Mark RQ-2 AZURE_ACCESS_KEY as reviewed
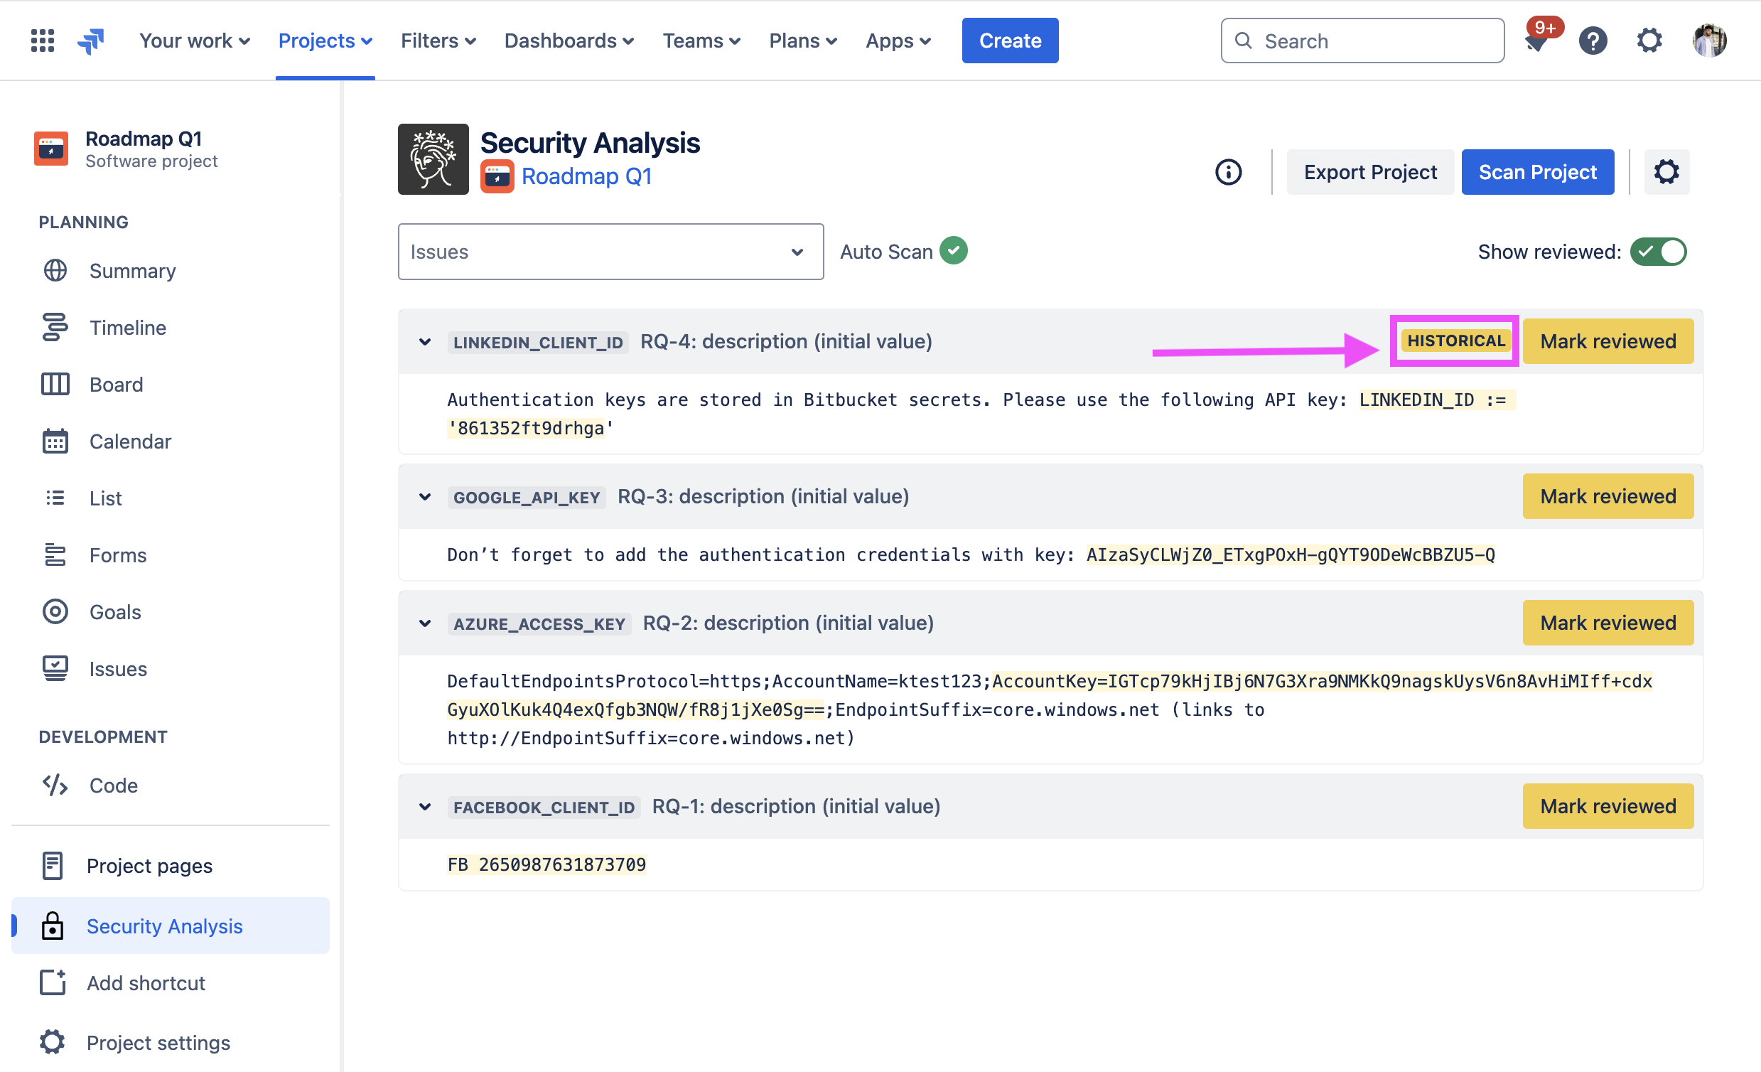Image resolution: width=1761 pixels, height=1072 pixels. tap(1607, 623)
